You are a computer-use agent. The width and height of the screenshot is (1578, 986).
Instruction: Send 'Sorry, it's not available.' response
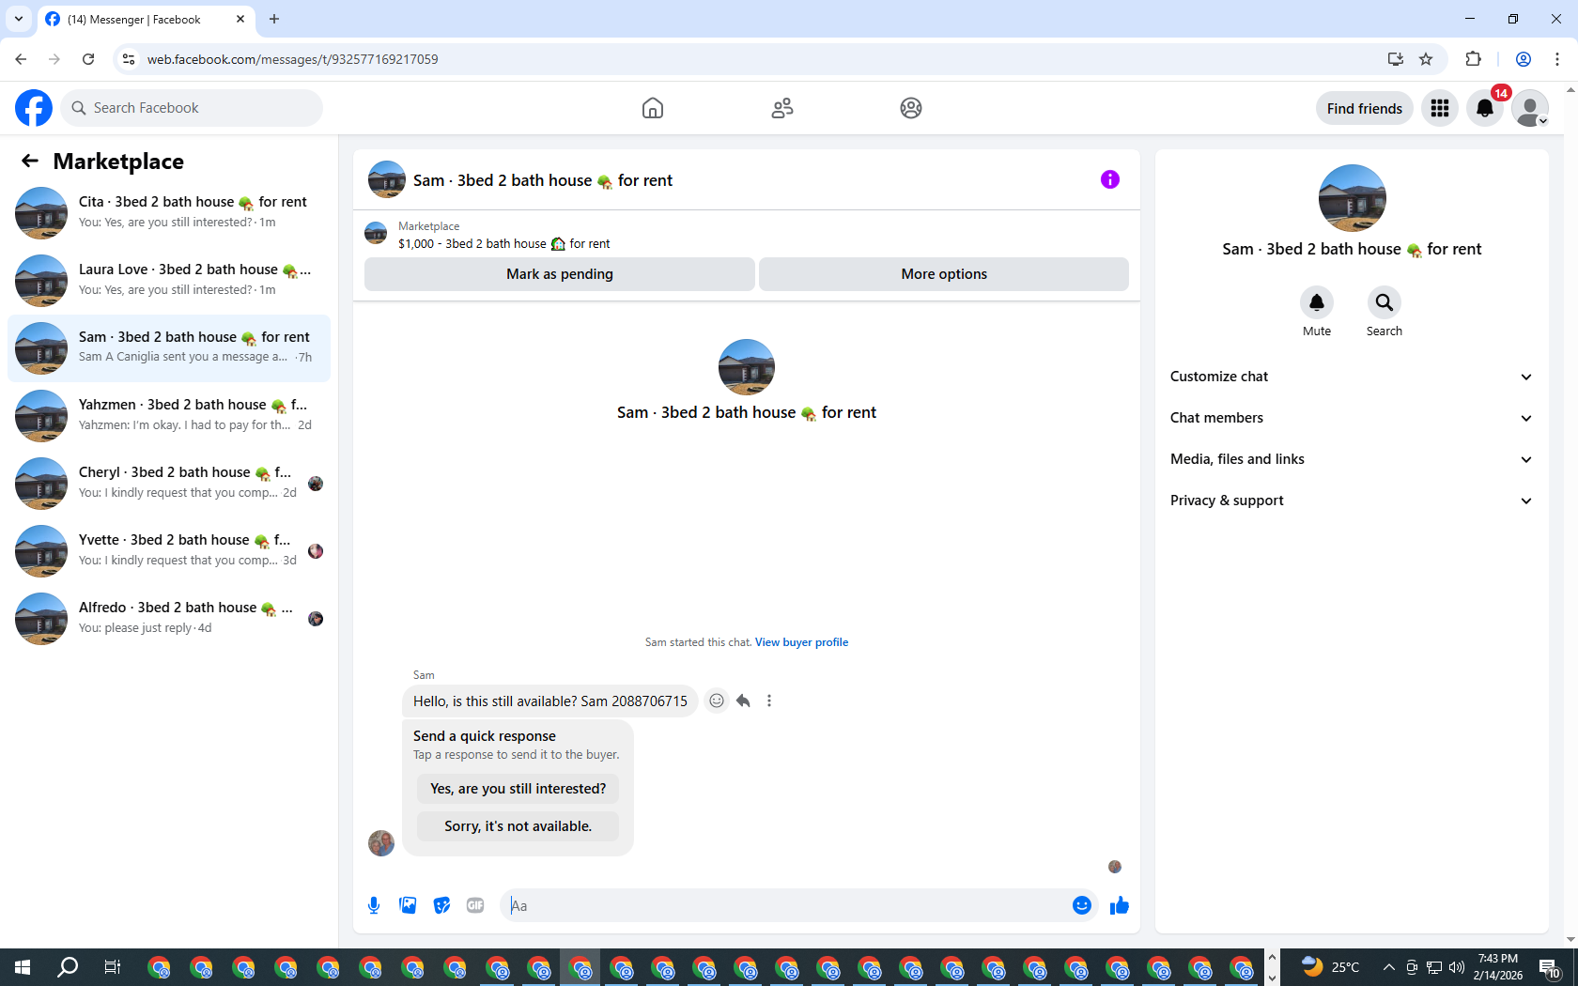click(x=518, y=826)
